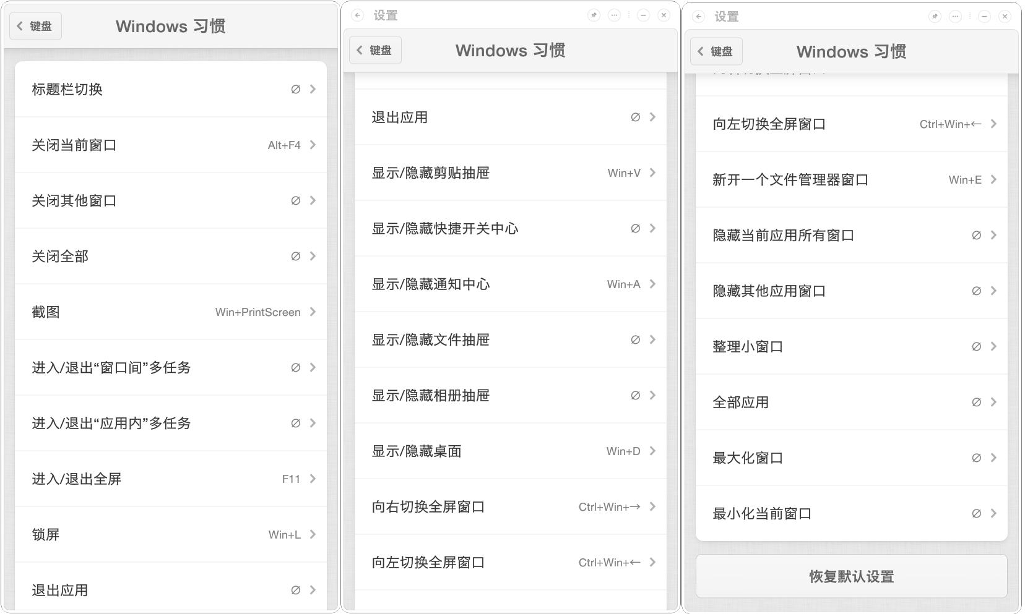Click the back arrow beside 设置 title, middle window
Screen dimensions: 1025x614
coord(357,15)
